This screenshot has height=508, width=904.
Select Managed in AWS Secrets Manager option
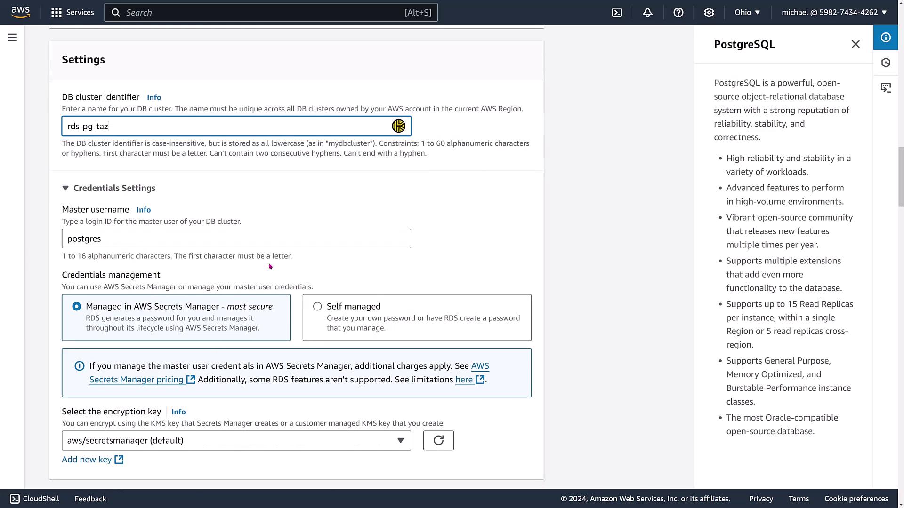pos(76,306)
